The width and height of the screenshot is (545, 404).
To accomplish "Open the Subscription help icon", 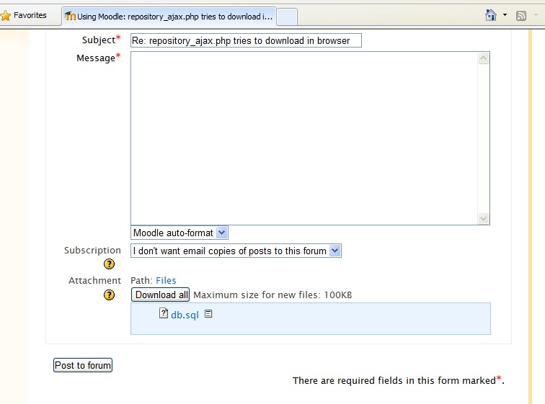I will pyautogui.click(x=109, y=264).
